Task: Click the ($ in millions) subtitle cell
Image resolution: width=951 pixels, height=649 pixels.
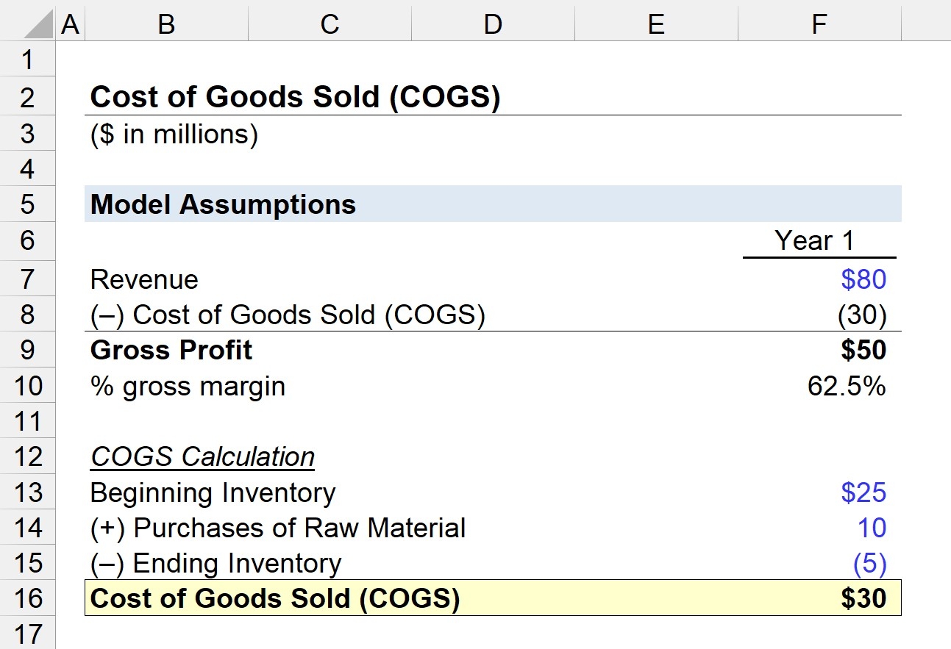Action: [174, 135]
